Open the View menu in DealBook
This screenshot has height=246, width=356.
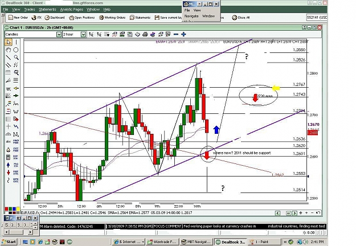(x=16, y=9)
